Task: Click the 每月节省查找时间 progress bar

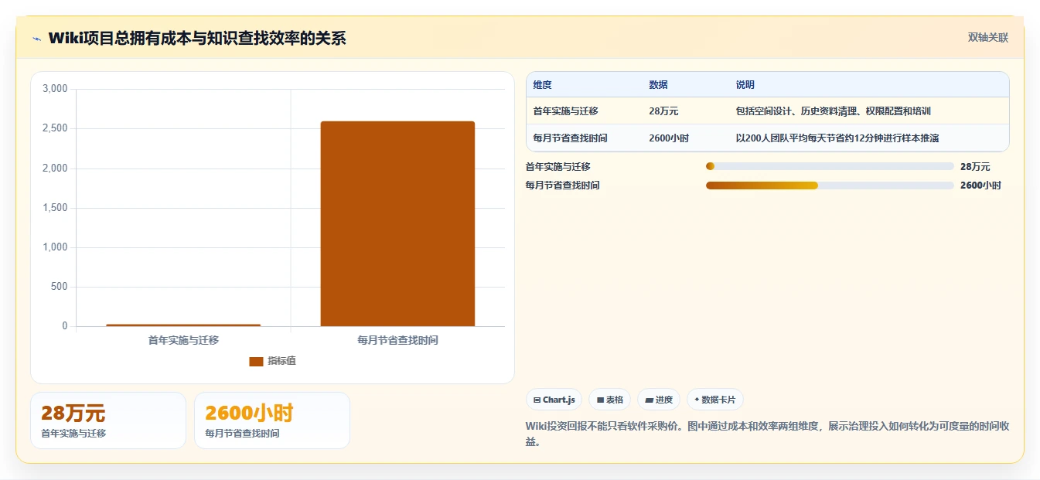Action: click(830, 186)
